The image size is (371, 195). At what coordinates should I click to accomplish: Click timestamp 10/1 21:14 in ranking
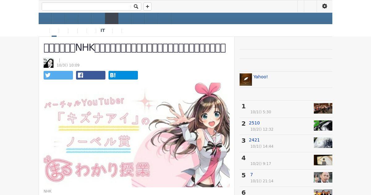262,181
